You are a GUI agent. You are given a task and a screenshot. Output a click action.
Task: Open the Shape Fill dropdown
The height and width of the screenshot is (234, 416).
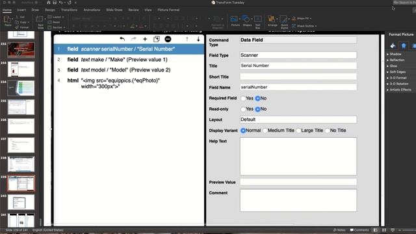point(302,18)
